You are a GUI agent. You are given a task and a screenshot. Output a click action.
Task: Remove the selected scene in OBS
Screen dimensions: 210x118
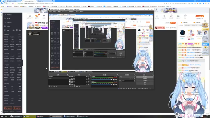pyautogui.click(x=51, y=86)
